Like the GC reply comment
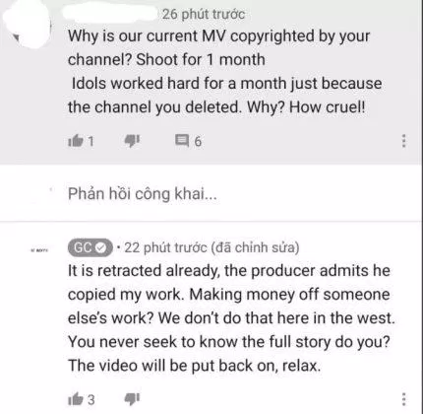The width and height of the screenshot is (423, 414). (76, 399)
